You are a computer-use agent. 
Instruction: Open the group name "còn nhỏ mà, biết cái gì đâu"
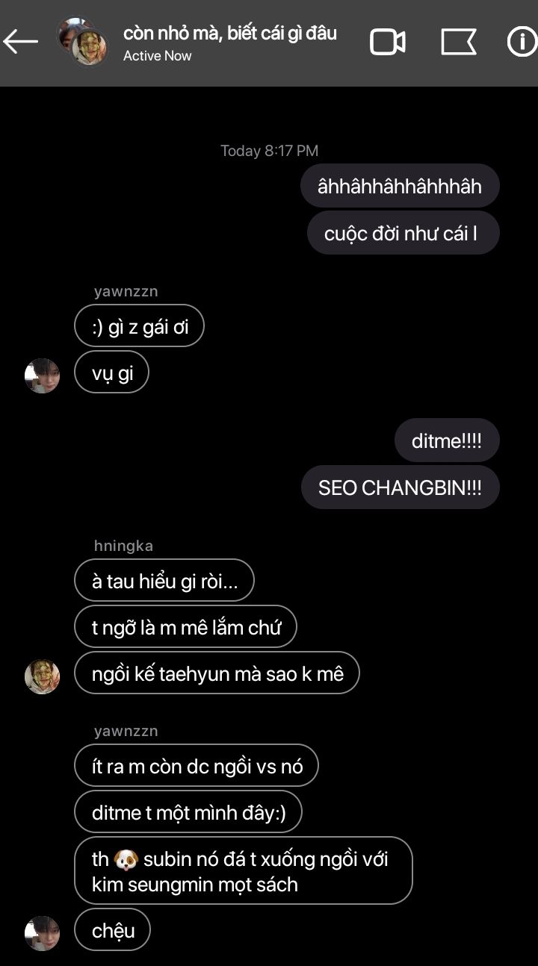click(230, 33)
